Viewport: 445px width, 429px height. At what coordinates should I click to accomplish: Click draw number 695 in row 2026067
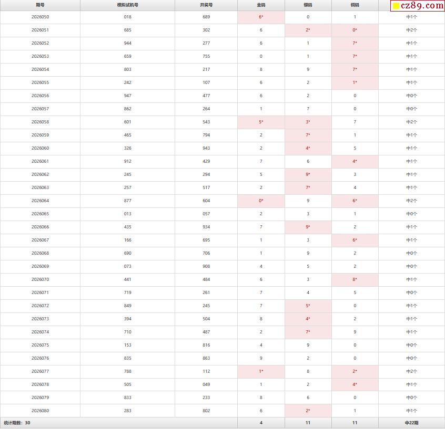pyautogui.click(x=206, y=240)
